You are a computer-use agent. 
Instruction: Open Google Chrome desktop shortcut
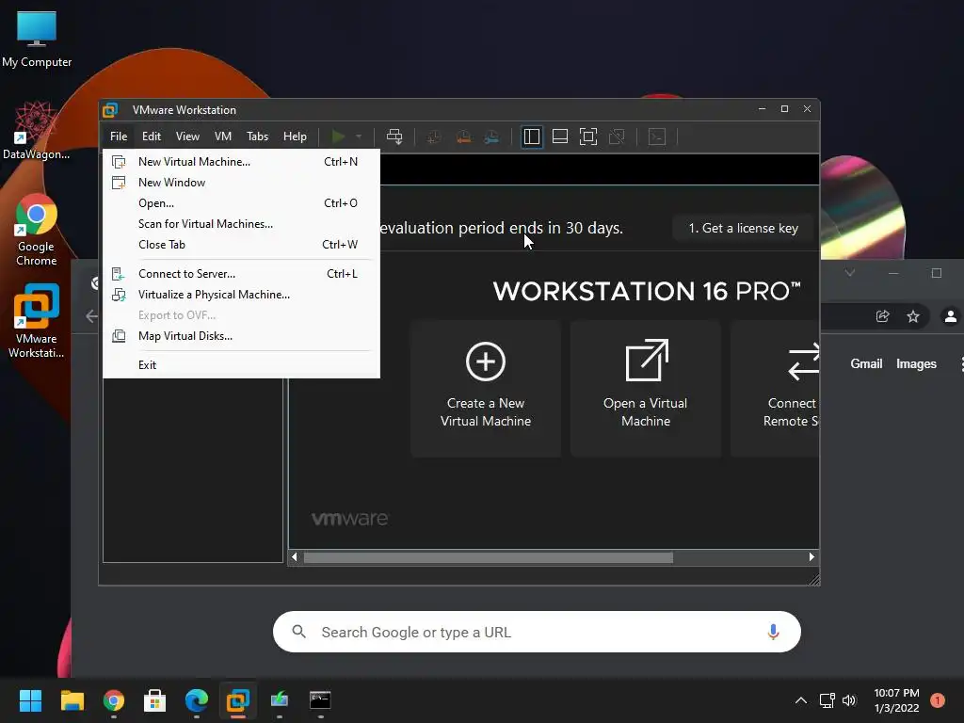[37, 231]
